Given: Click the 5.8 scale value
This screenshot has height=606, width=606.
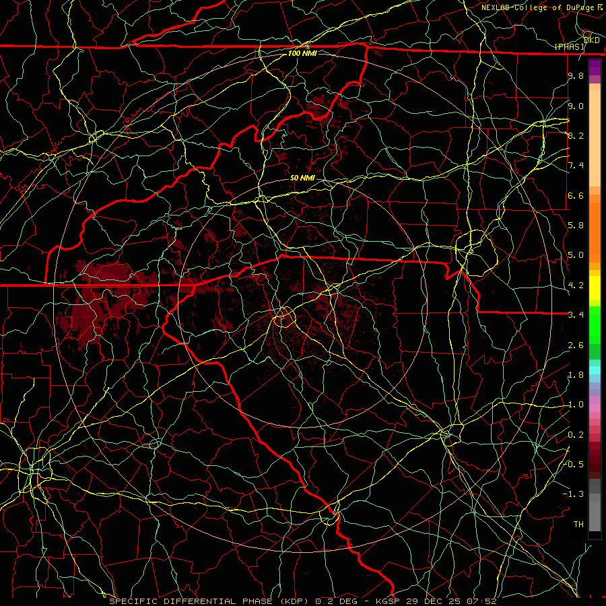Looking at the screenshot, I should click(576, 226).
